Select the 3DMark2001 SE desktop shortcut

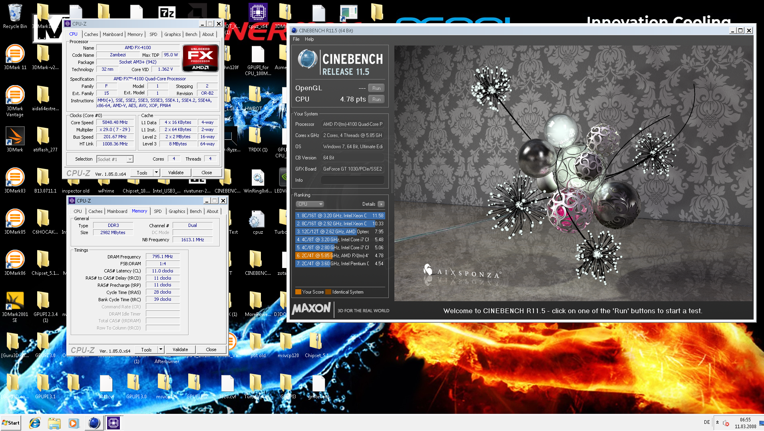click(x=15, y=306)
